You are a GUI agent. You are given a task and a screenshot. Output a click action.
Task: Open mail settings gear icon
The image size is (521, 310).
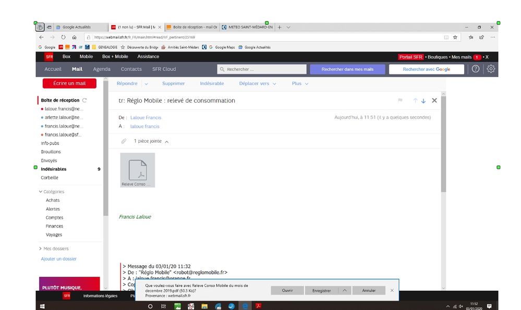click(491, 69)
